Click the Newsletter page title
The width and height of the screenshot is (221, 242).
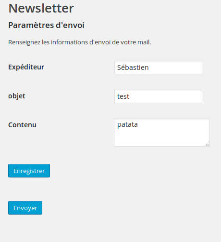[41, 8]
